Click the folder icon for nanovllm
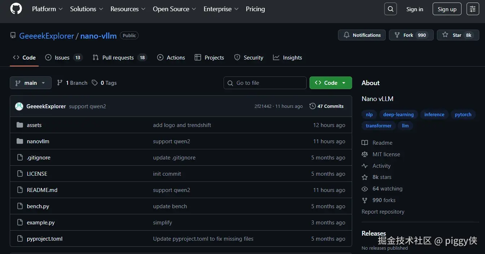 (20, 141)
